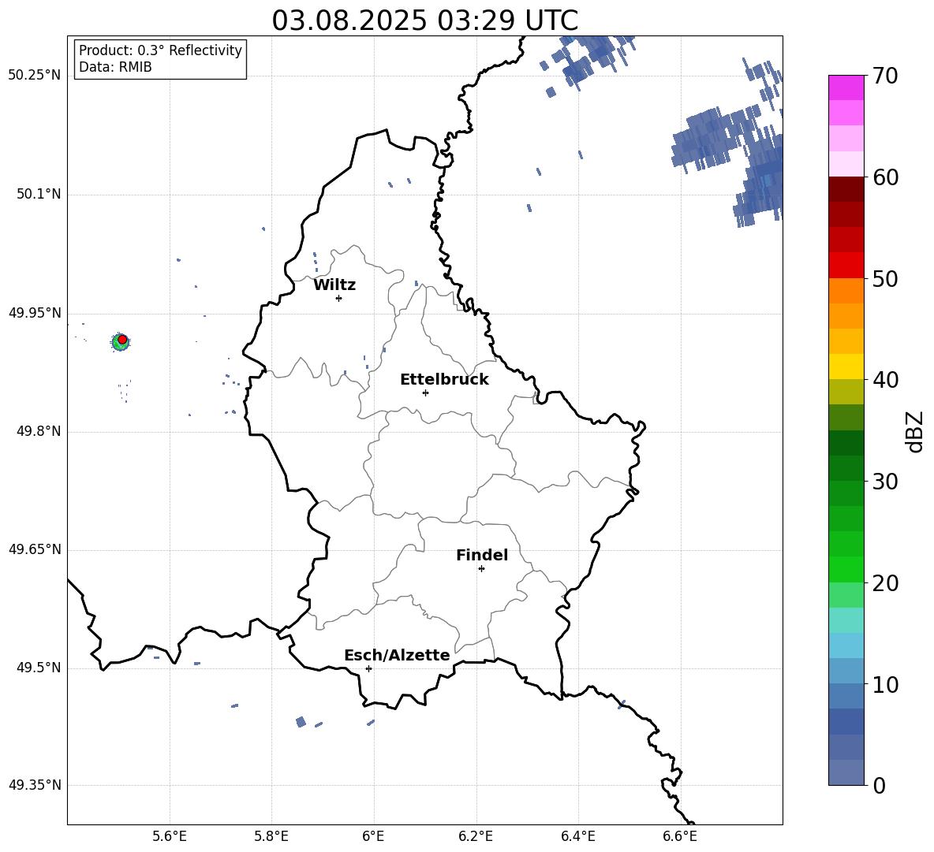Click the Findel station label
934x852 pixels.
(482, 555)
